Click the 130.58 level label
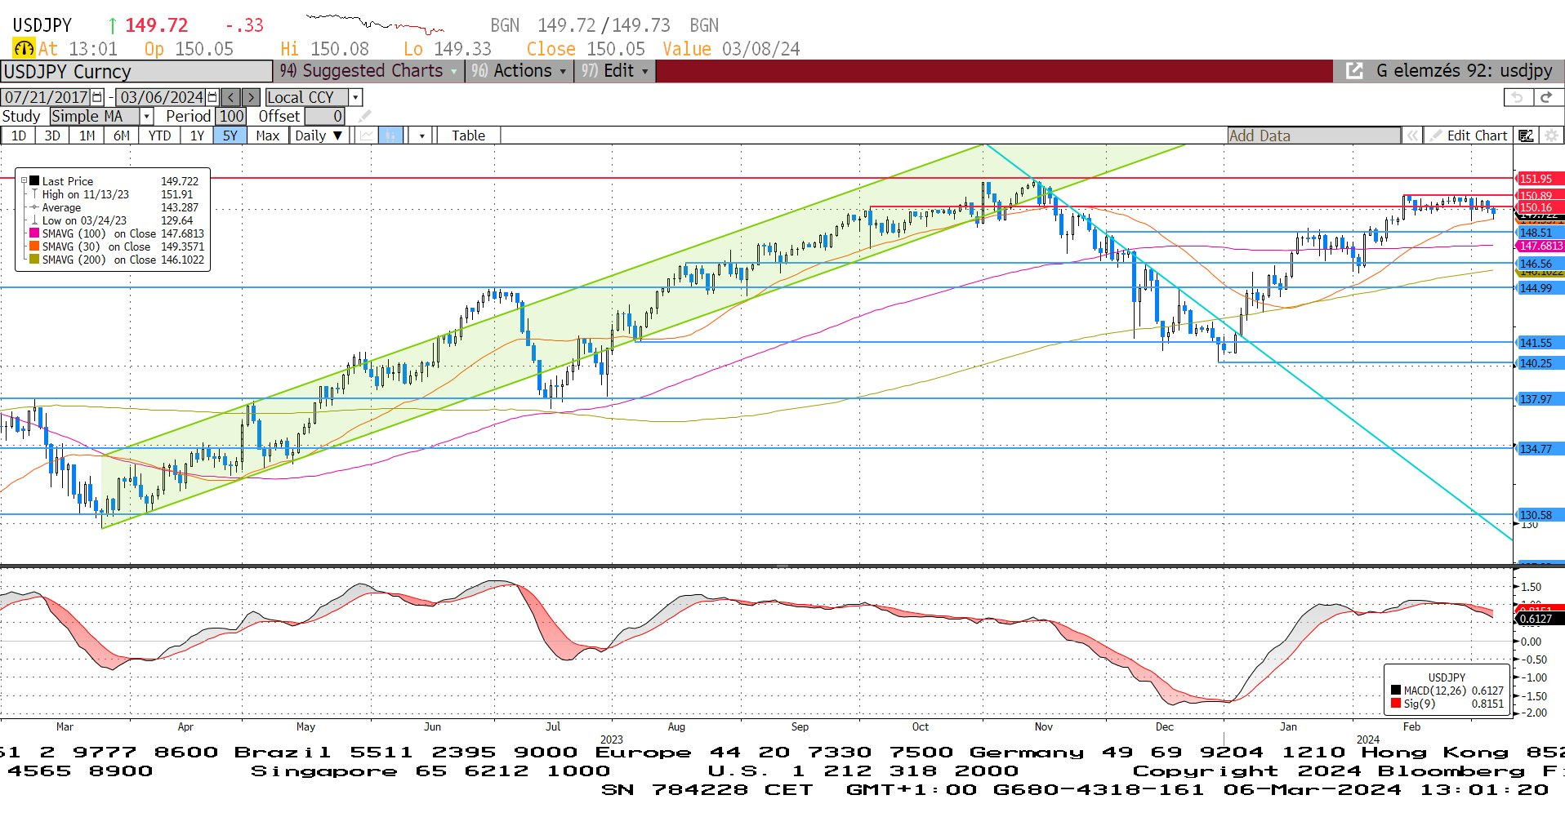1565x835 pixels. (x=1539, y=515)
